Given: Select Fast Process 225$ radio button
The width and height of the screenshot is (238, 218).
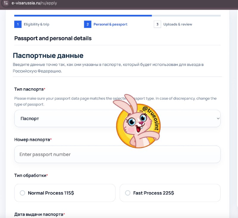Looking at the screenshot, I should [128, 193].
